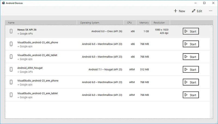Start the VisualStudio_android-23_x86_tablet device
The height and width of the screenshot is (124, 218).
[x=191, y=57]
